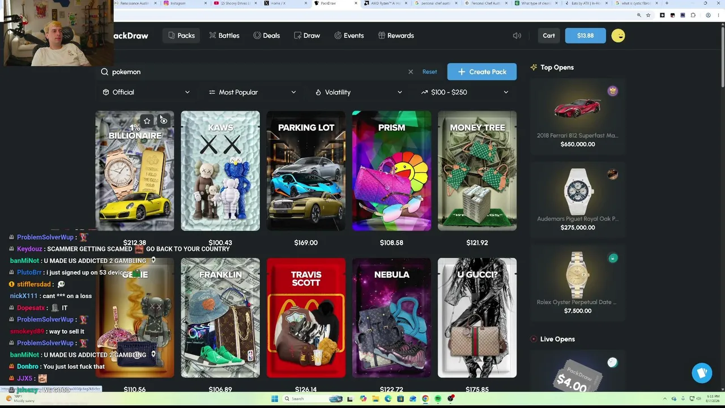
Task: Open the yellow smiley profile avatar
Action: click(x=618, y=36)
